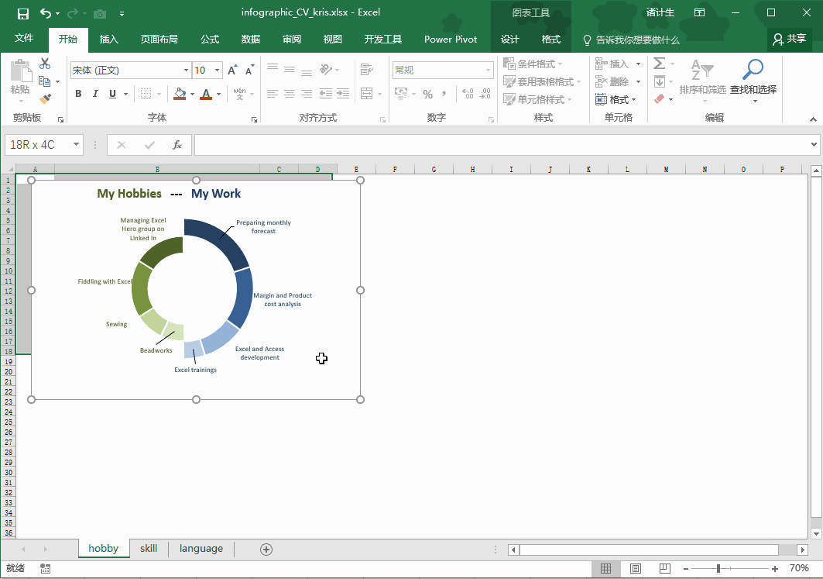
Task: Toggle bold formatting
Action: click(78, 94)
